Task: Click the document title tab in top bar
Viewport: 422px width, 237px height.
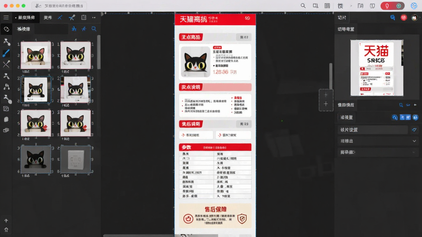Action: pos(59,6)
